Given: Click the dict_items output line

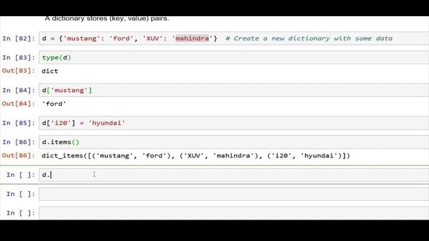Looking at the screenshot, I should pos(196,156).
